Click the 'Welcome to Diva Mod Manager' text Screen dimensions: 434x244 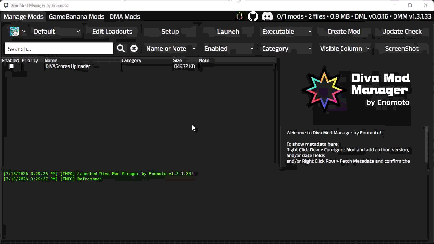[334, 133]
